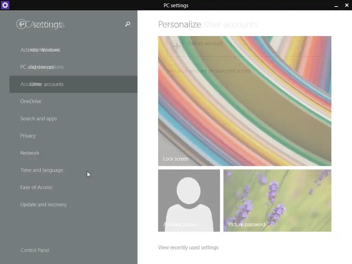
Task: Go to Search and apps
Action: [x=38, y=119]
